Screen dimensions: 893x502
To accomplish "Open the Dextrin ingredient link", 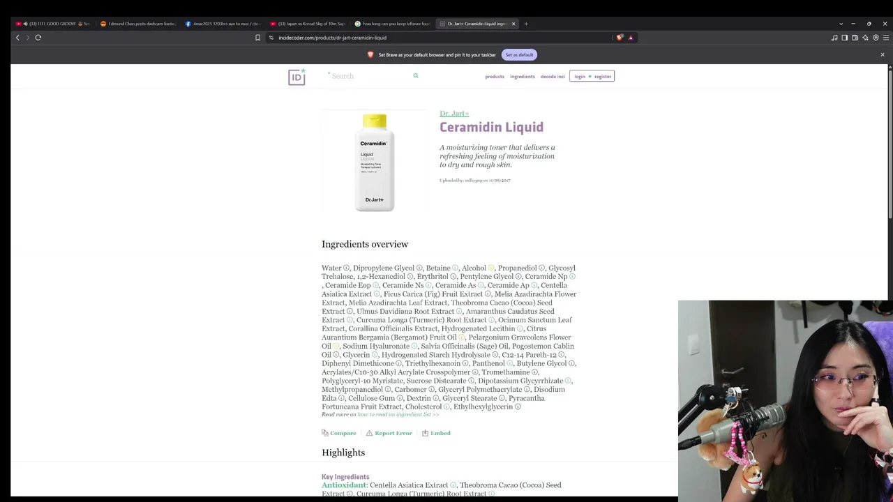I will 419,399.
